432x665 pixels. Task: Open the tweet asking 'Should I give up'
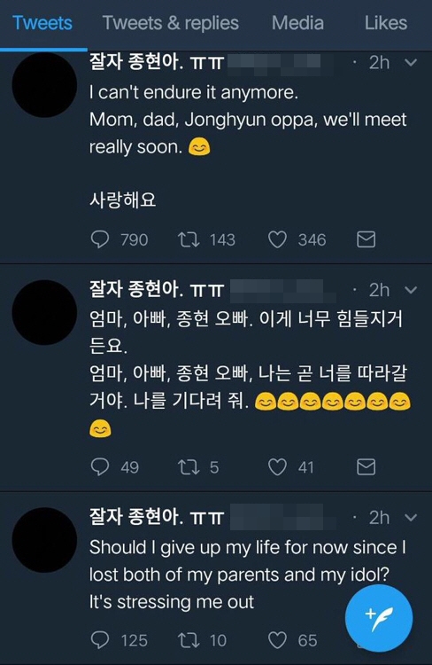[247, 575]
